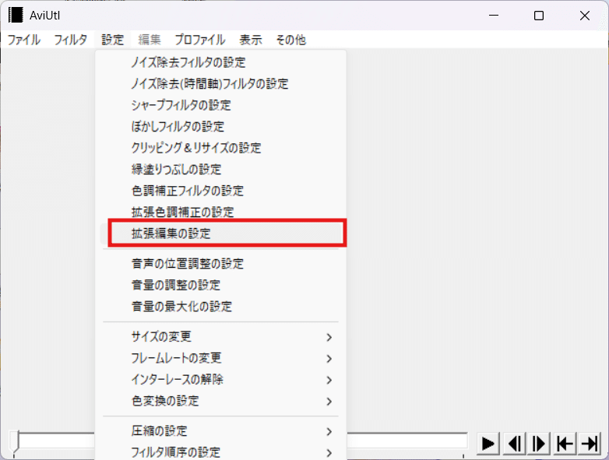The height and width of the screenshot is (460, 609).
Task: Open the 表示 menu
Action: 251,40
